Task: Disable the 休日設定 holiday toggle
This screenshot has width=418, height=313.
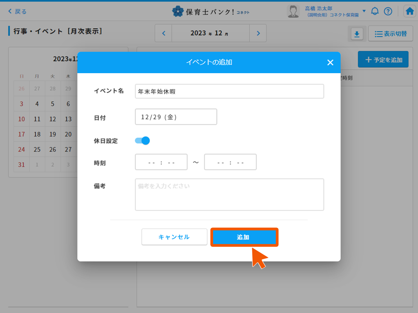Action: [x=142, y=140]
